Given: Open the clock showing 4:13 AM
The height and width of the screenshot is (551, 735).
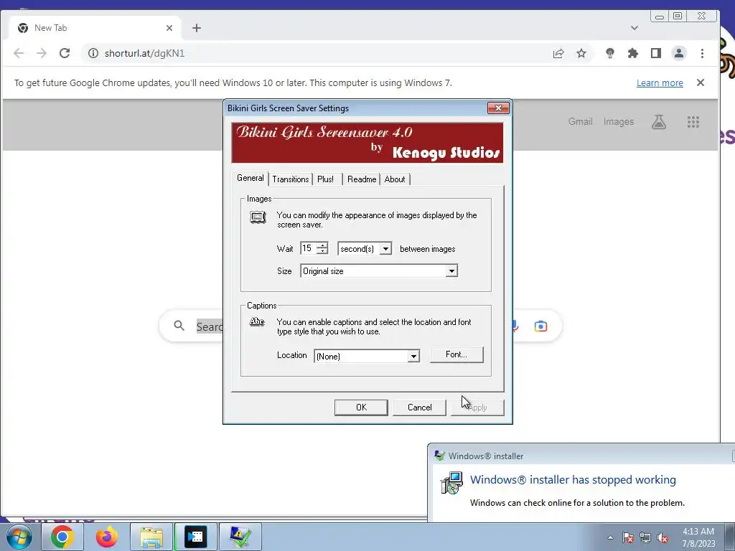Looking at the screenshot, I should click(698, 537).
